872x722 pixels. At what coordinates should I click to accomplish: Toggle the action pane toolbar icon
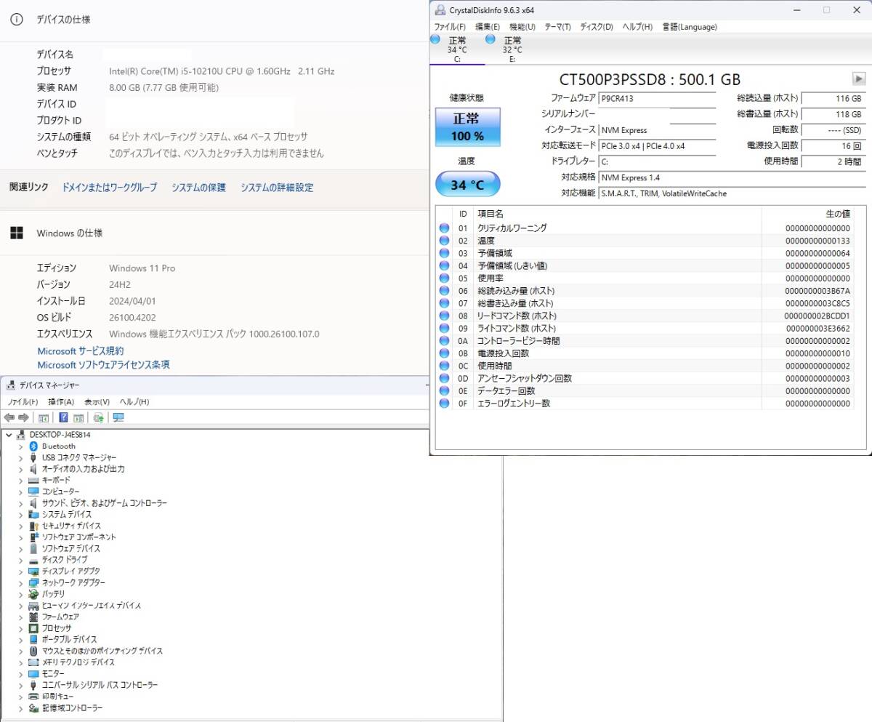click(x=78, y=417)
